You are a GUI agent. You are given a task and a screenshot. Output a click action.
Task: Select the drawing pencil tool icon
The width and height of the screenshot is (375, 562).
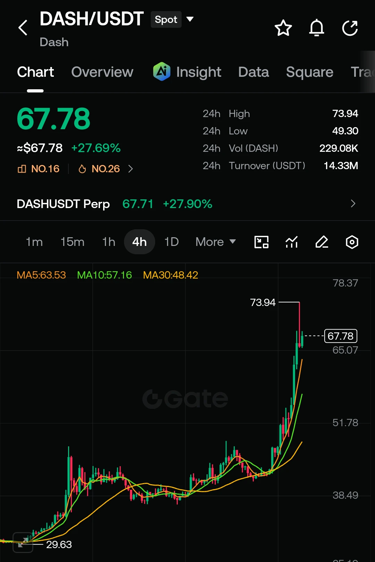[x=322, y=242]
